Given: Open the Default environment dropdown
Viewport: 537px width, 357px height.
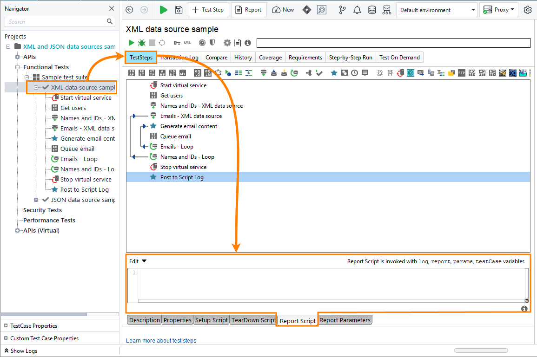Looking at the screenshot, I should pyautogui.click(x=437, y=10).
